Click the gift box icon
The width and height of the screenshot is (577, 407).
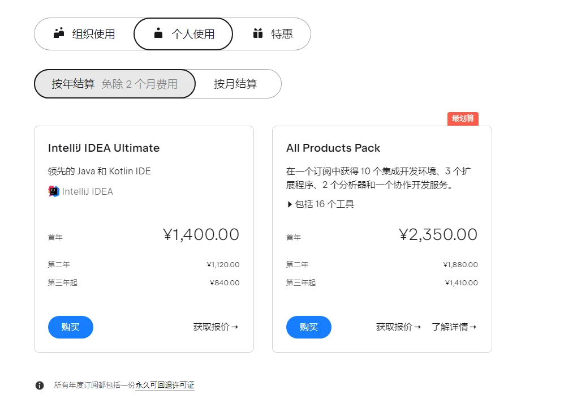pyautogui.click(x=258, y=33)
